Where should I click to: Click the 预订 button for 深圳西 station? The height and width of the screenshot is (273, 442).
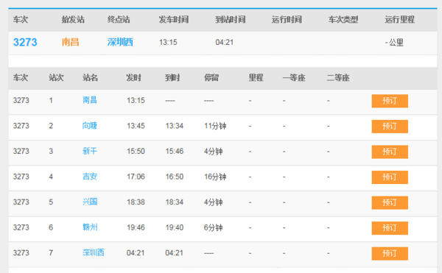point(390,253)
